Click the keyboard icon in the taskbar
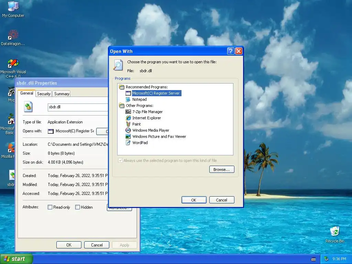This screenshot has height=264, width=352. (313, 259)
